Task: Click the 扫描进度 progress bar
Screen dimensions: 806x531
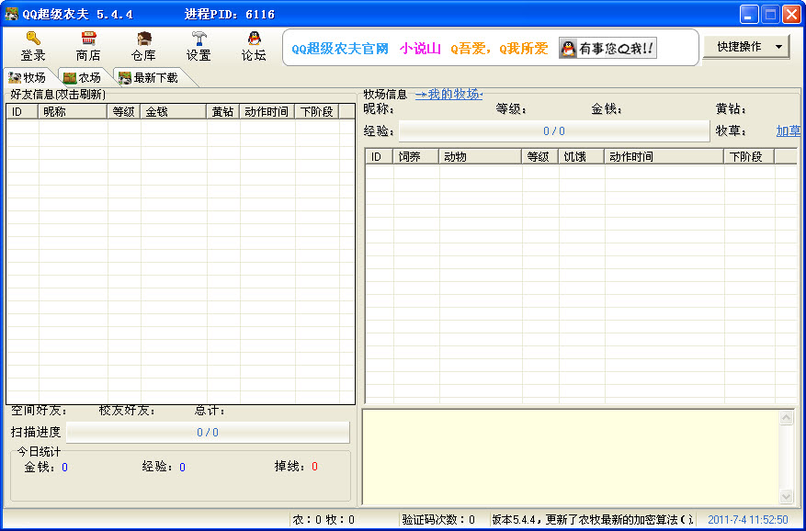Action: coord(208,432)
